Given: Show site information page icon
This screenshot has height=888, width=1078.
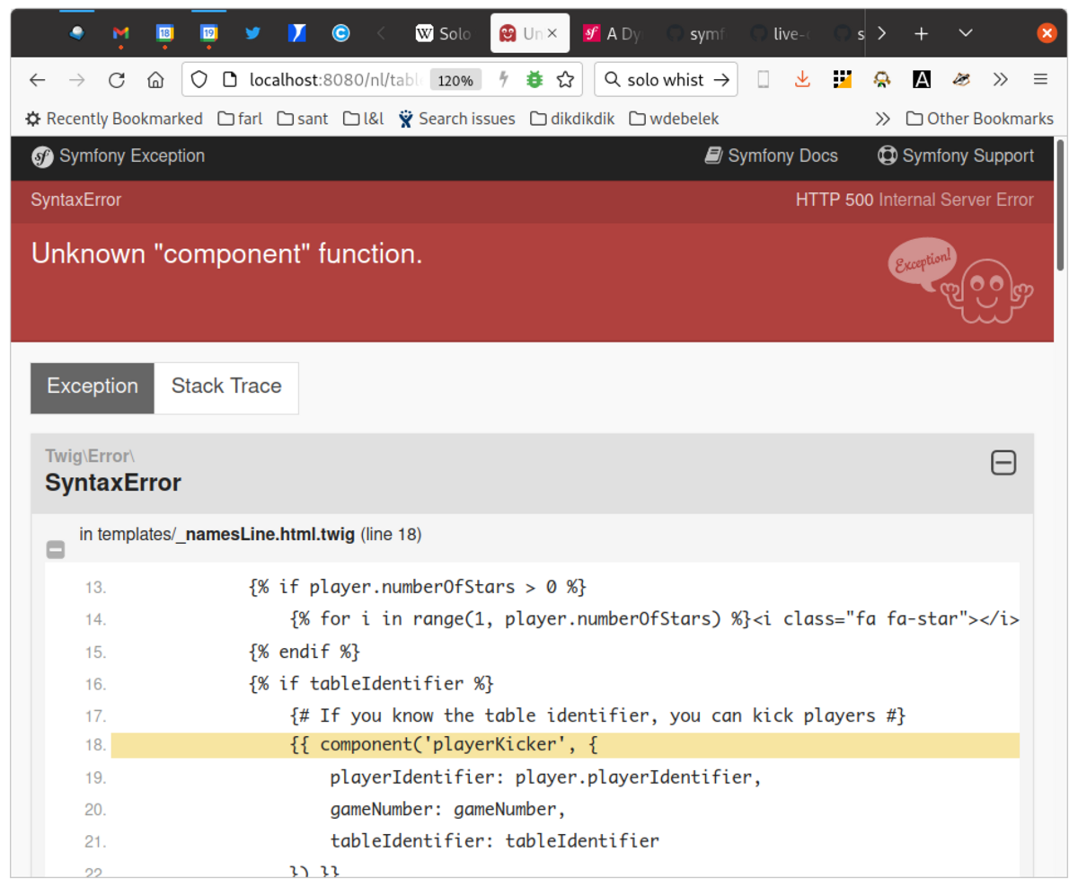Looking at the screenshot, I should (x=230, y=80).
